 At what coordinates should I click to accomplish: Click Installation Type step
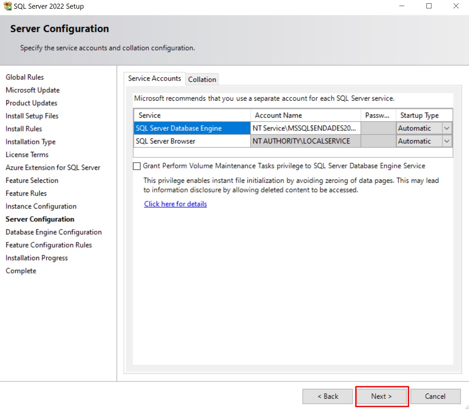[31, 142]
